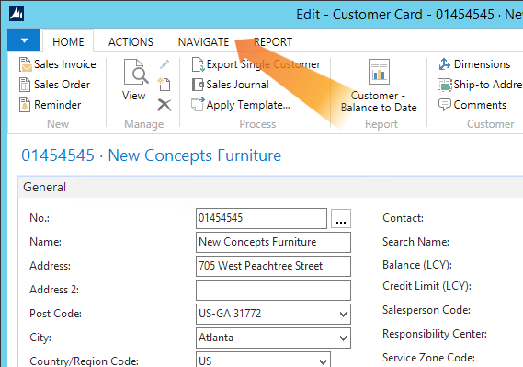
Task: Open Dimensions for the customer
Action: 474,64
